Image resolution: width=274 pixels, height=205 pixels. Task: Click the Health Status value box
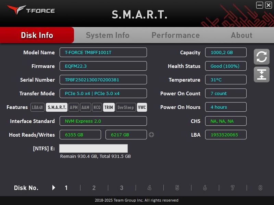tap(226, 66)
